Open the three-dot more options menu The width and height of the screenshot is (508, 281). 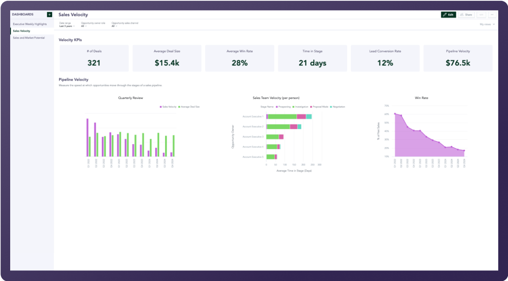point(492,14)
